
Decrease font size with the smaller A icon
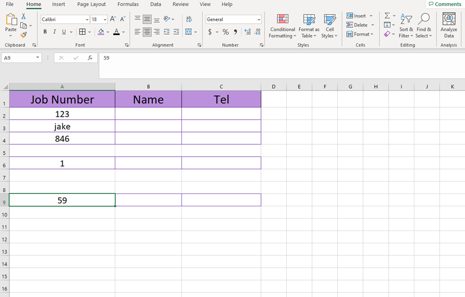pos(122,19)
